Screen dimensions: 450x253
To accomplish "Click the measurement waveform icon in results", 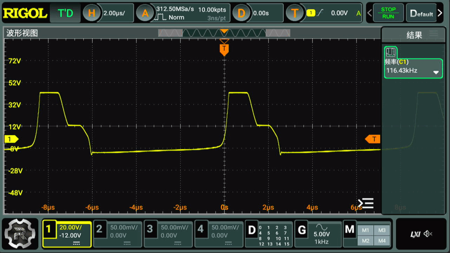I will click(390, 52).
